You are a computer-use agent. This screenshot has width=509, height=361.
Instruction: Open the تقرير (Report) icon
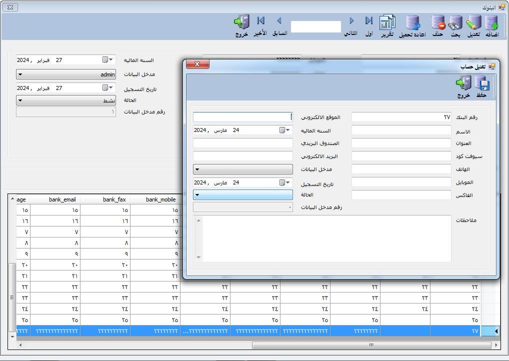387,23
